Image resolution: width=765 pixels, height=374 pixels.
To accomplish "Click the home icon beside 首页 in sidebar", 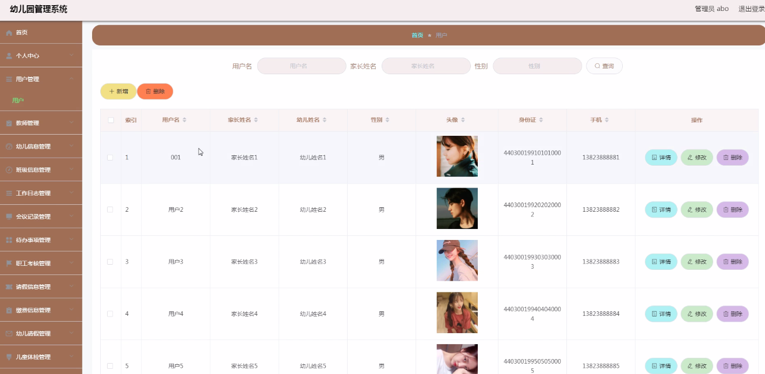I will pyautogui.click(x=9, y=33).
